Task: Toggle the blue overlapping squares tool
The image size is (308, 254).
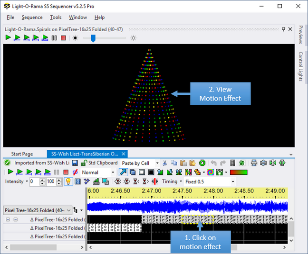Action: point(133,172)
